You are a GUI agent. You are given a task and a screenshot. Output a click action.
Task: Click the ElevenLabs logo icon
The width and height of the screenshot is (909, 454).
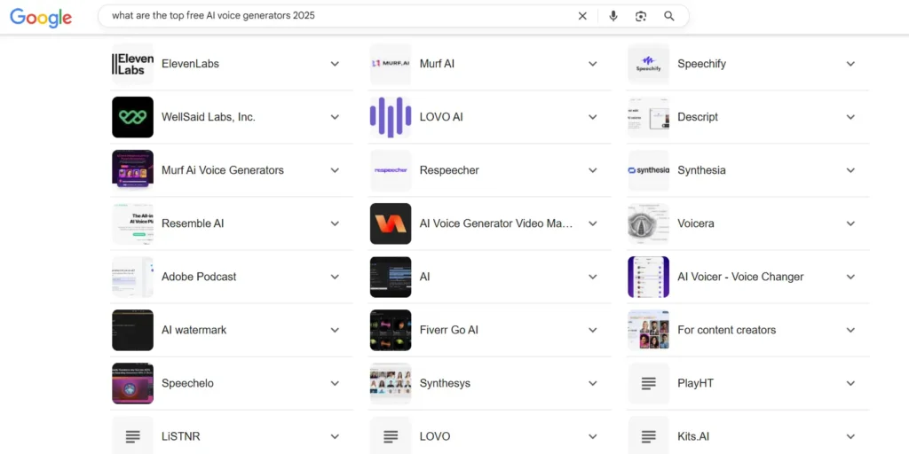(x=132, y=64)
